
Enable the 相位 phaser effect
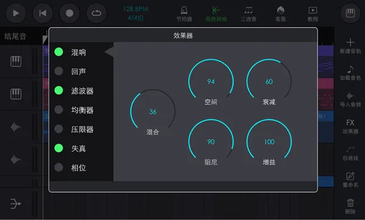pyautogui.click(x=58, y=167)
